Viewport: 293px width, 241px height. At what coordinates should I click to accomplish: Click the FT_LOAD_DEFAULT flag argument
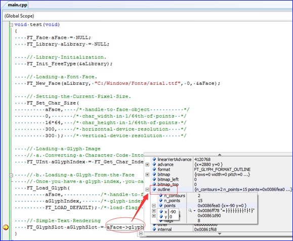(68, 208)
